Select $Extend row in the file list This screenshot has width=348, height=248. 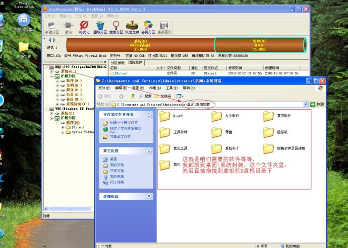[x=209, y=73]
